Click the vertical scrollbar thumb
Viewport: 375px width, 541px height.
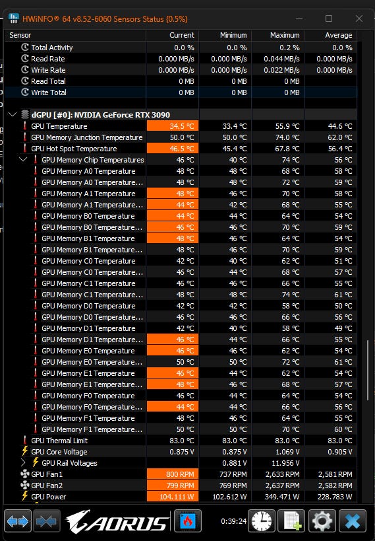point(368,370)
